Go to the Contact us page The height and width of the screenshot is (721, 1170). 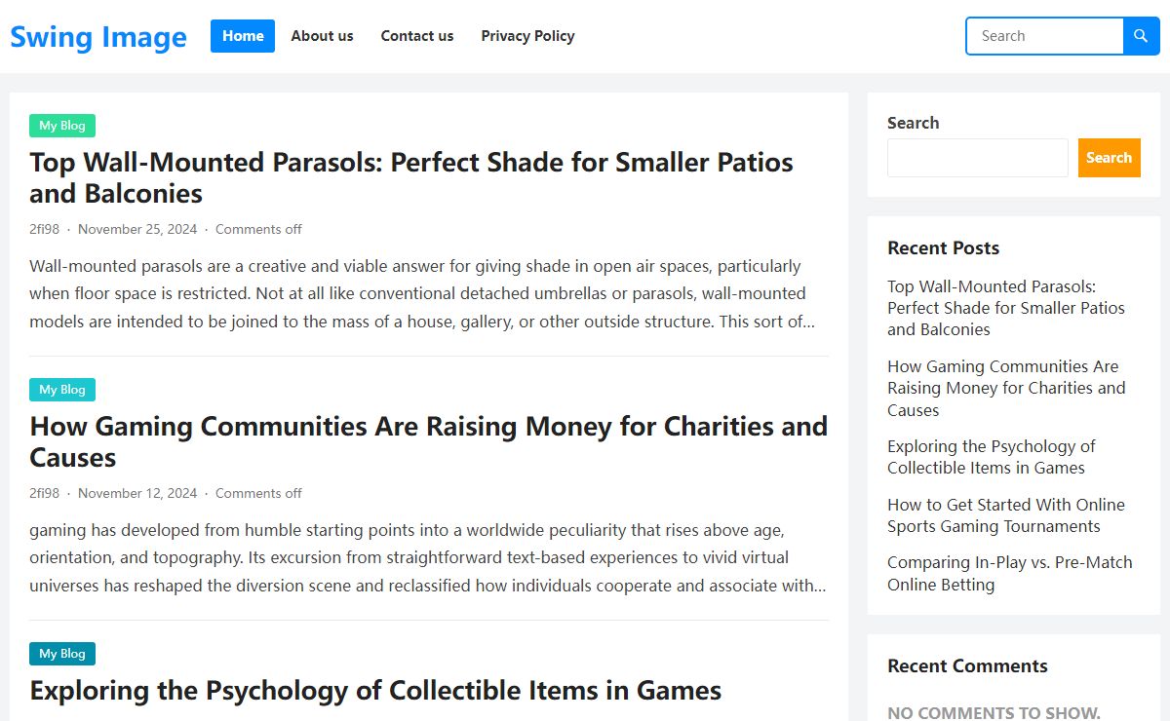click(x=417, y=36)
